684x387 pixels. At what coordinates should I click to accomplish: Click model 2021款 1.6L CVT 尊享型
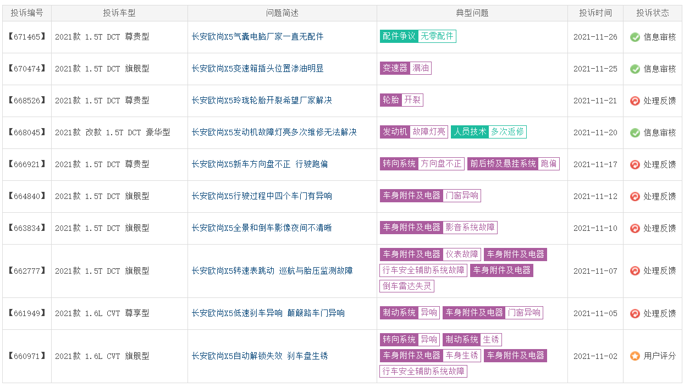pyautogui.click(x=102, y=313)
